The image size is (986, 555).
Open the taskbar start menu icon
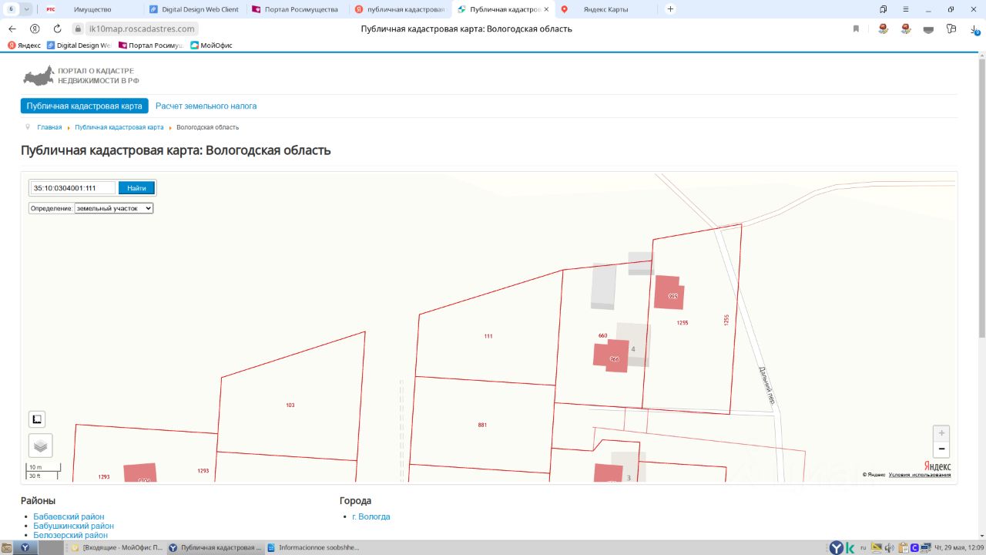[7, 548]
